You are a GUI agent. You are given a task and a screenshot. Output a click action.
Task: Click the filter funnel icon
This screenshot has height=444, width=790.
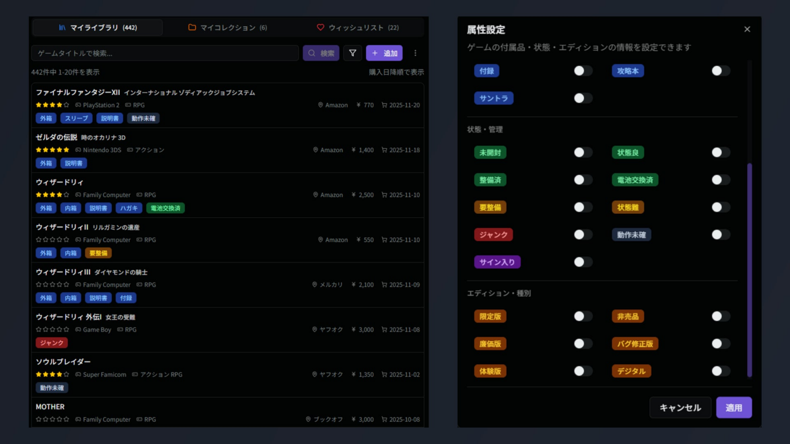[352, 53]
